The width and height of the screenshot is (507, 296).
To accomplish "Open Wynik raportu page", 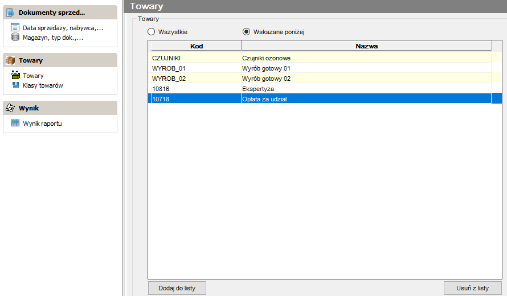I will coord(42,124).
